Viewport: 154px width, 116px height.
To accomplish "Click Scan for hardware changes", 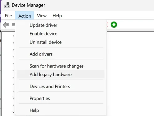I will point(61,66).
